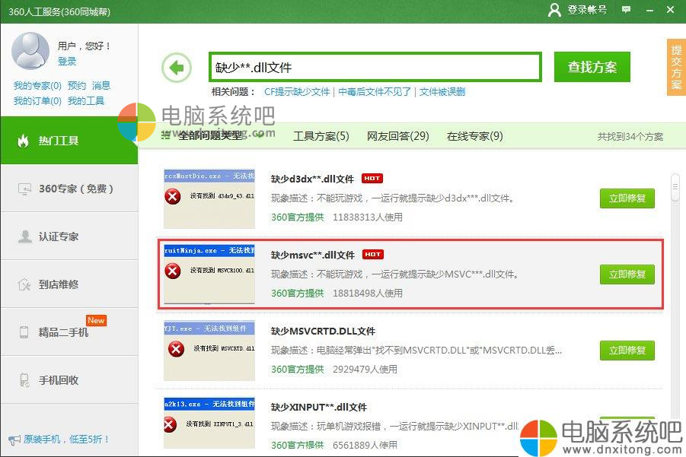Select 手机回收 in the sidebar
686x457 pixels.
[69, 380]
